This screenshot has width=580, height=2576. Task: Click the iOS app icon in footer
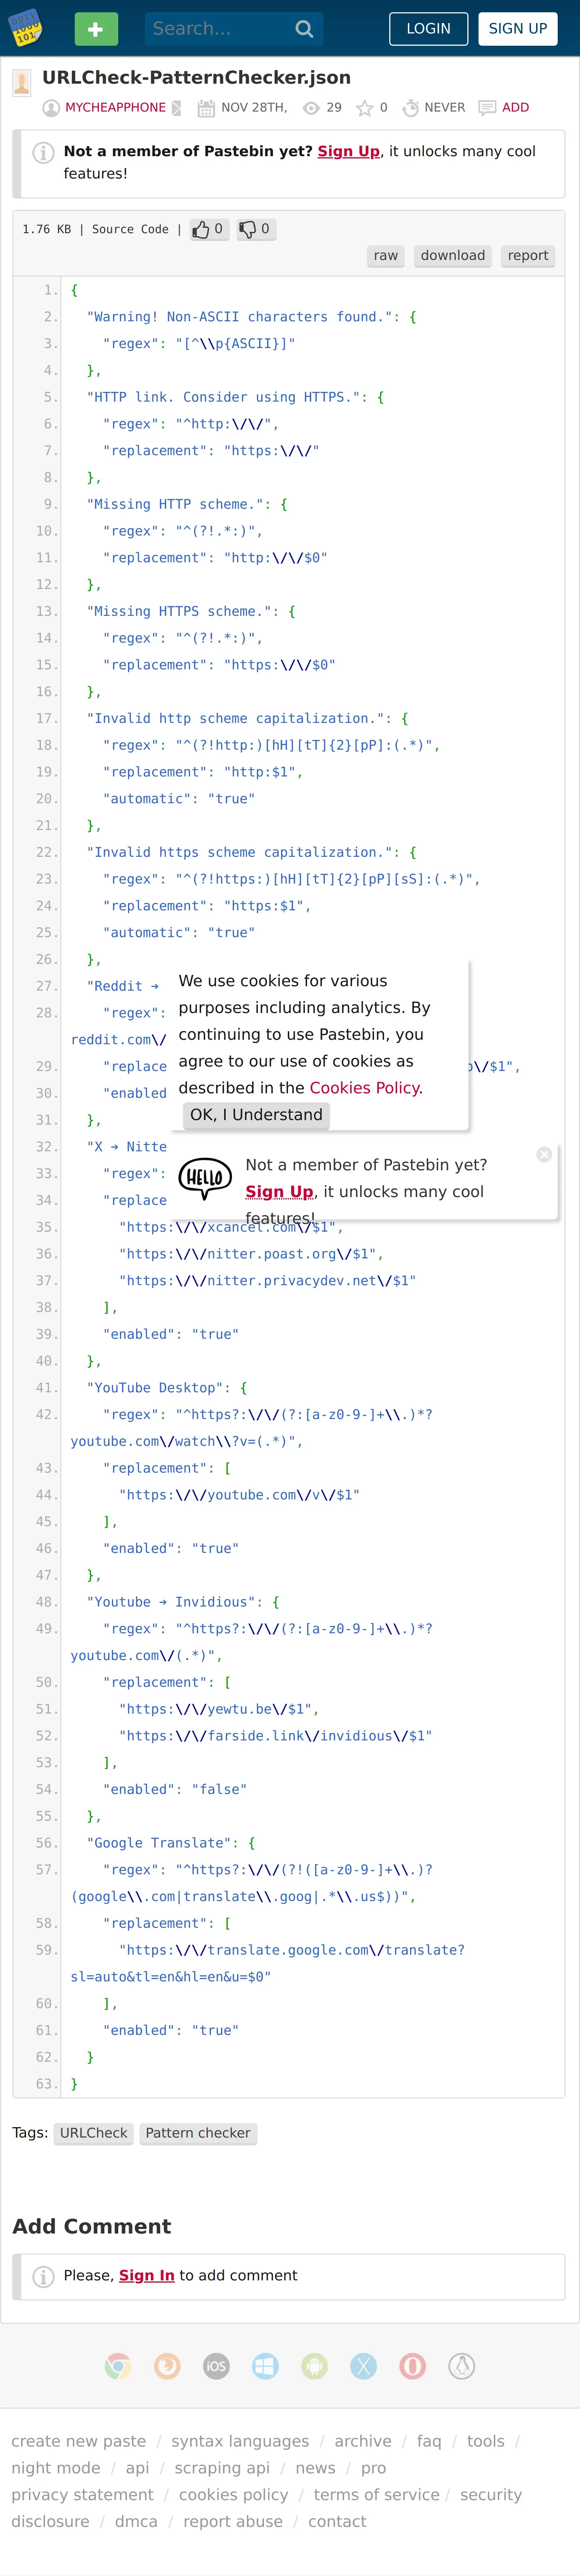(x=216, y=2366)
